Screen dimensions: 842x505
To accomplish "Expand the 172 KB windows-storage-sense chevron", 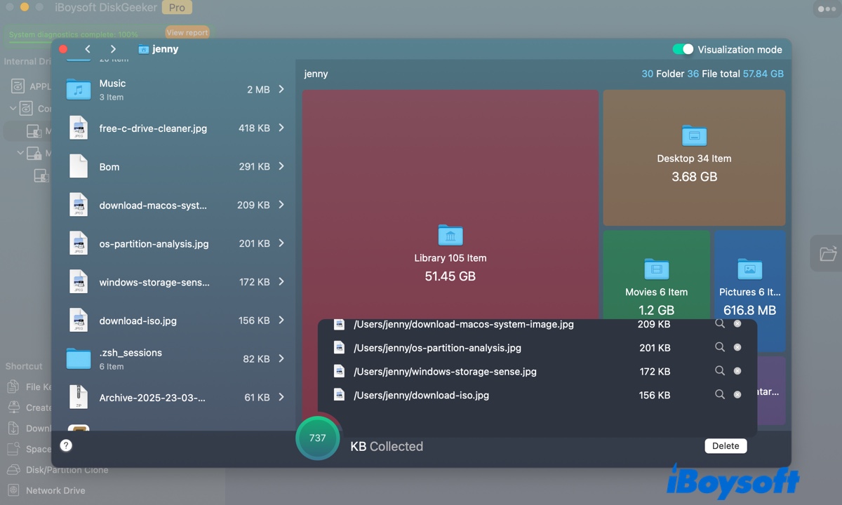I will (x=281, y=281).
